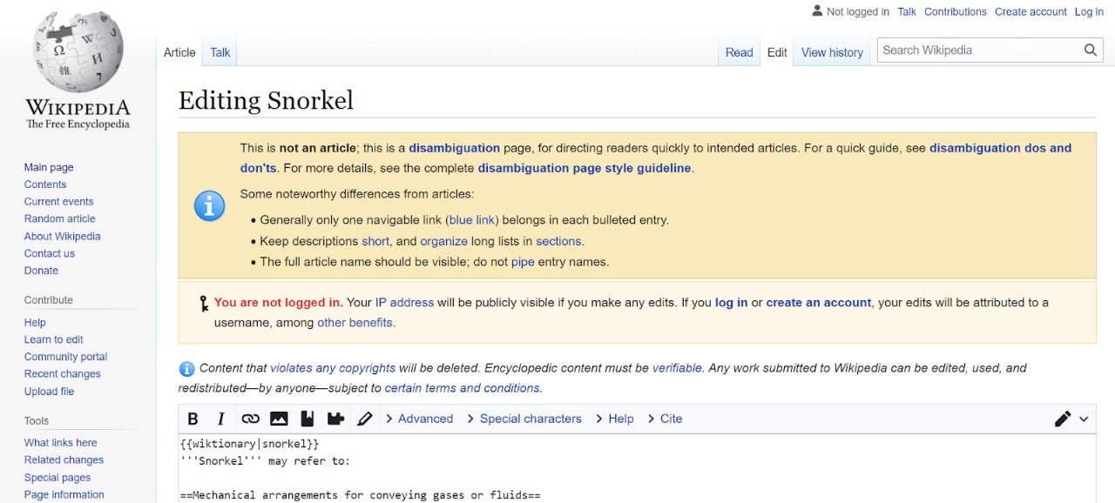
Task: Expand the Special characters section
Action: (524, 419)
